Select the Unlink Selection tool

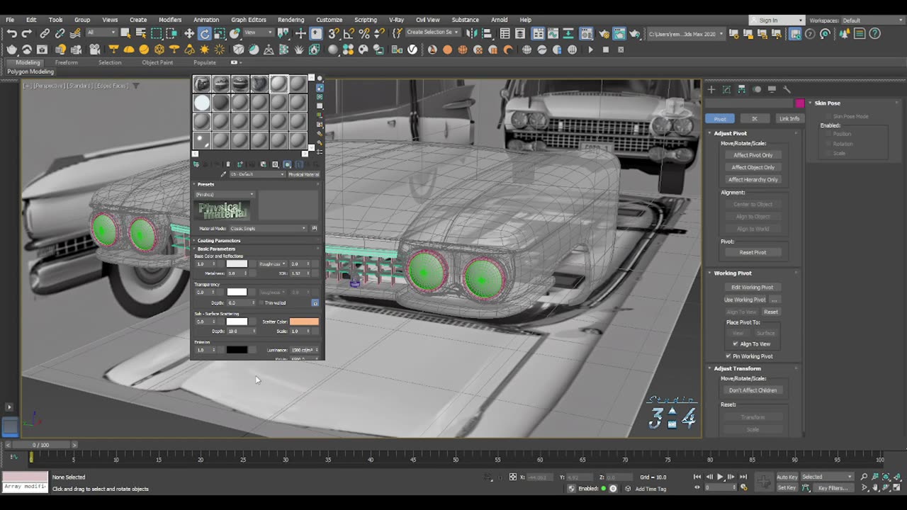click(60, 33)
